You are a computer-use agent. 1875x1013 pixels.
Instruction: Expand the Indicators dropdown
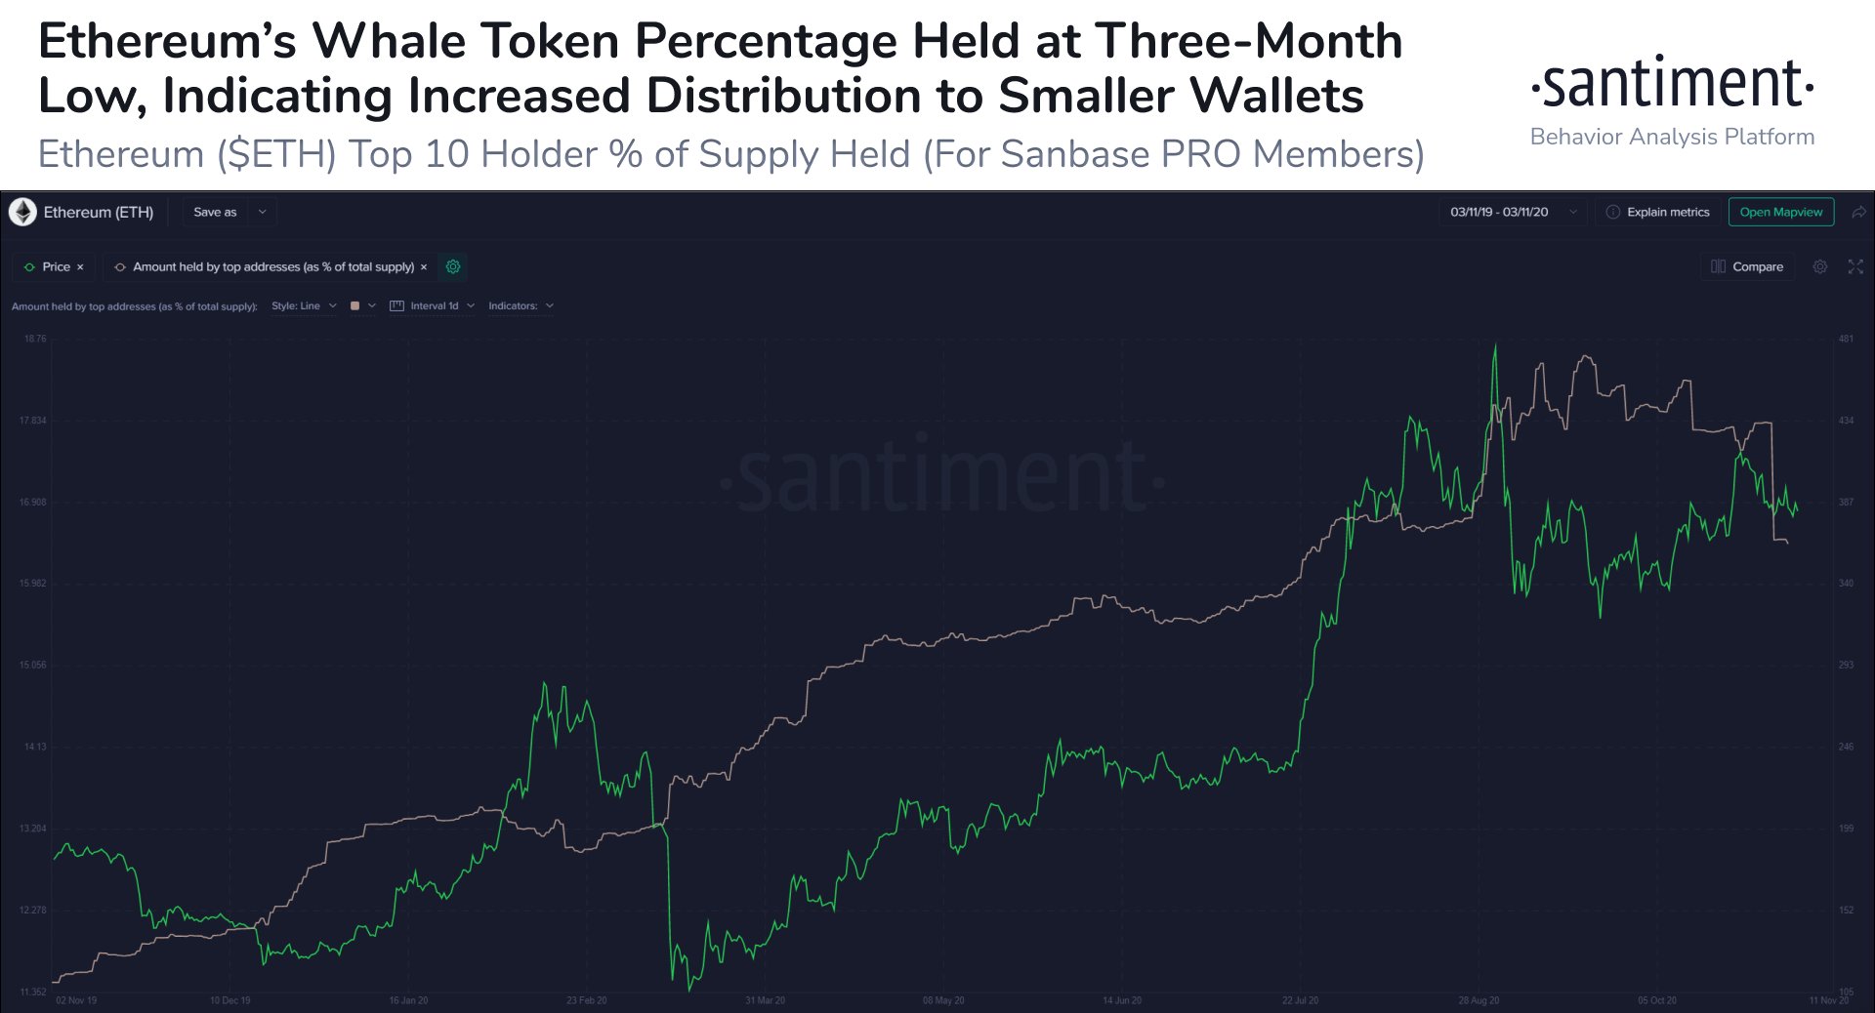tap(521, 305)
